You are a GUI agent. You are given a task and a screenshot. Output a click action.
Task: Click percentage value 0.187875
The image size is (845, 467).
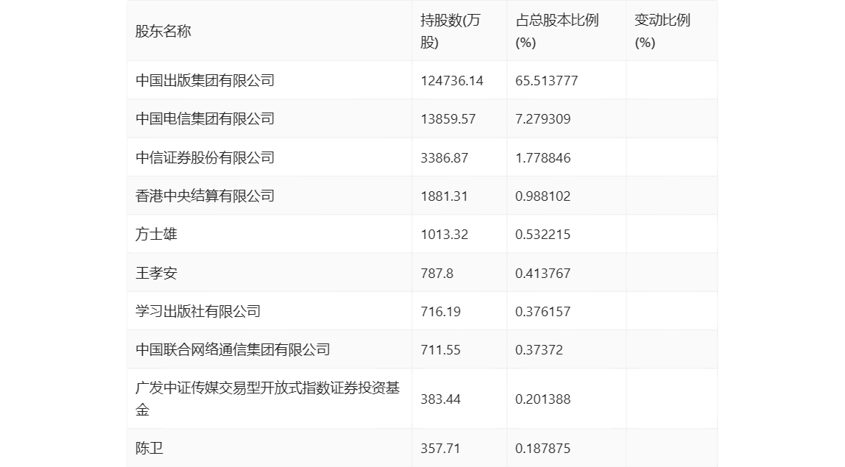tap(543, 448)
